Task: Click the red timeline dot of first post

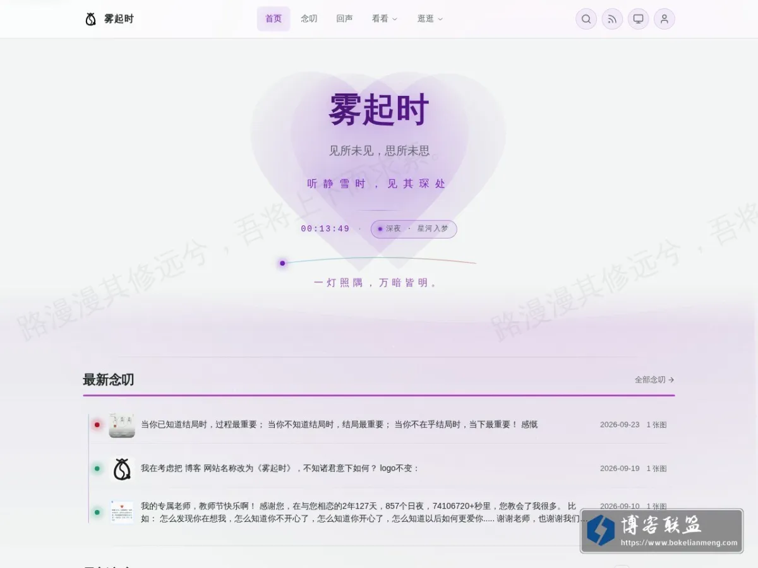Action: click(x=97, y=425)
